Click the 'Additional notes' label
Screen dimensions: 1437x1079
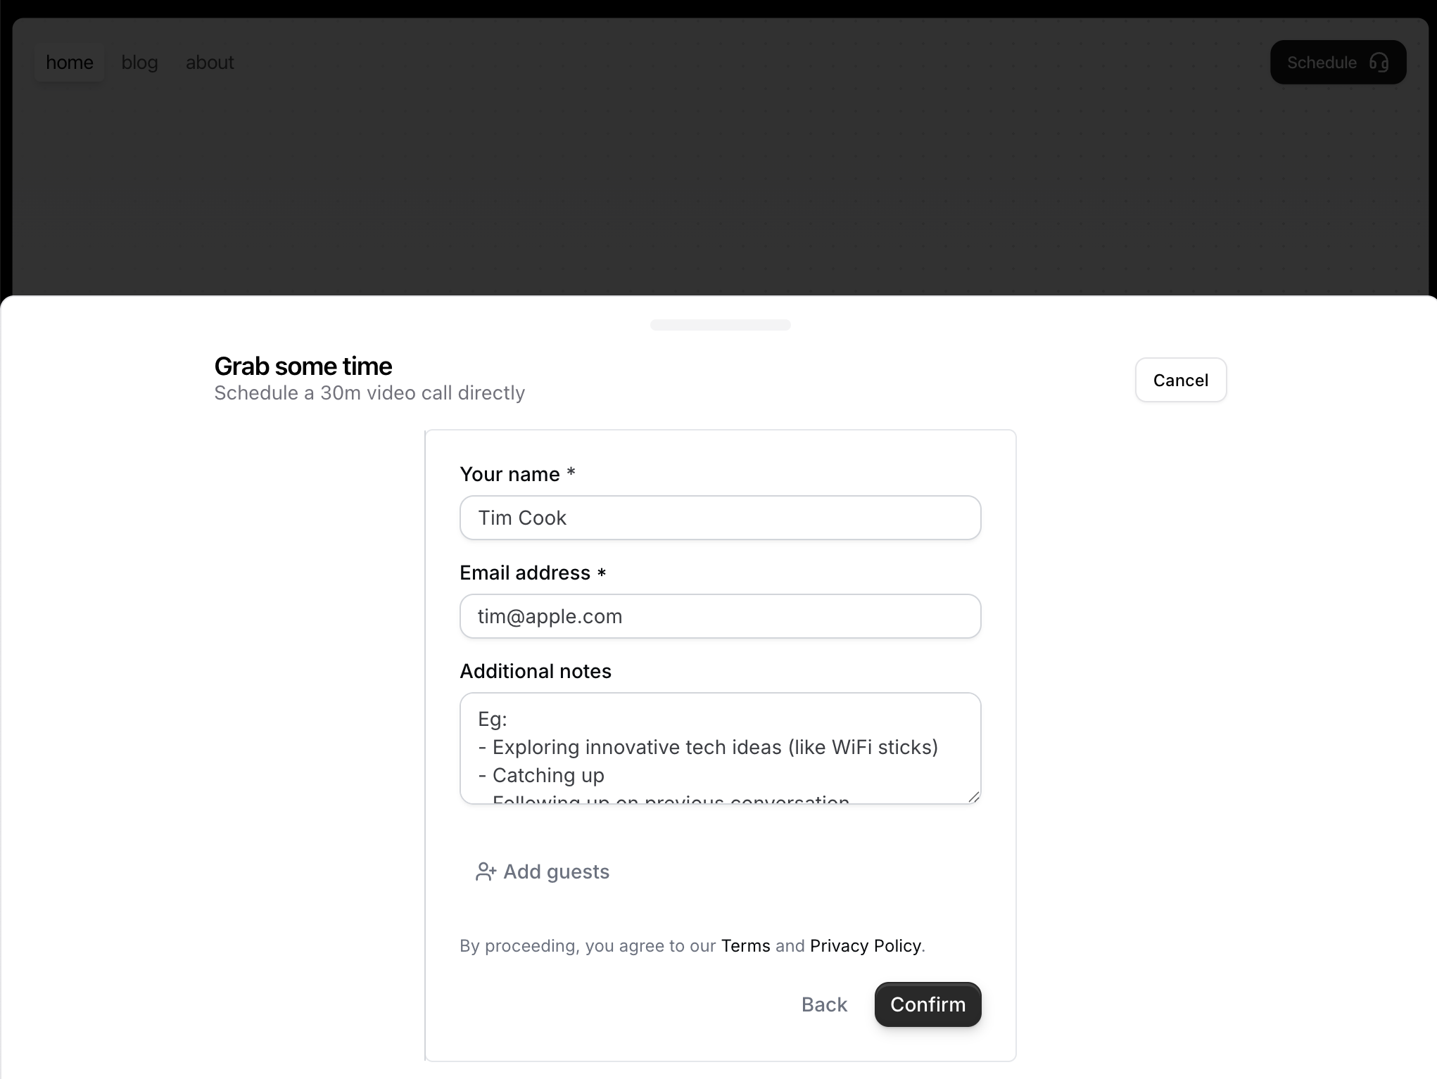coord(536,672)
